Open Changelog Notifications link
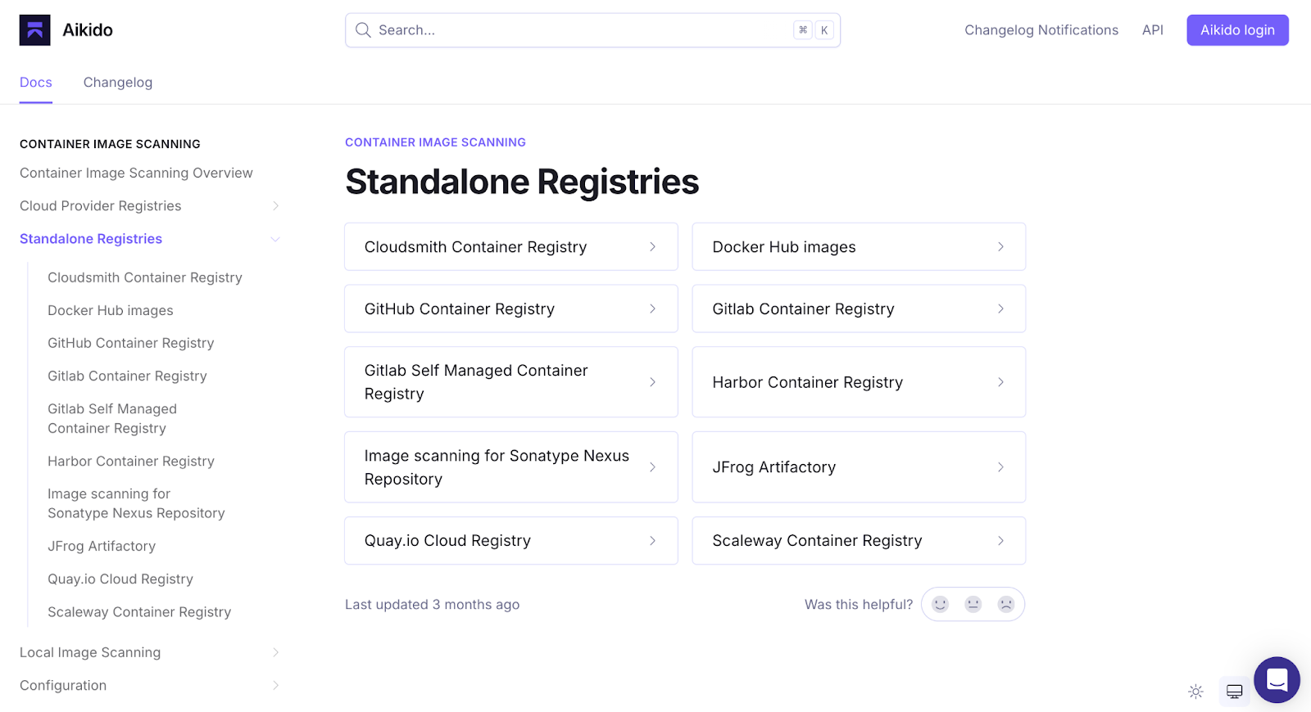Screen dimensions: 1311x712 coord(1041,30)
